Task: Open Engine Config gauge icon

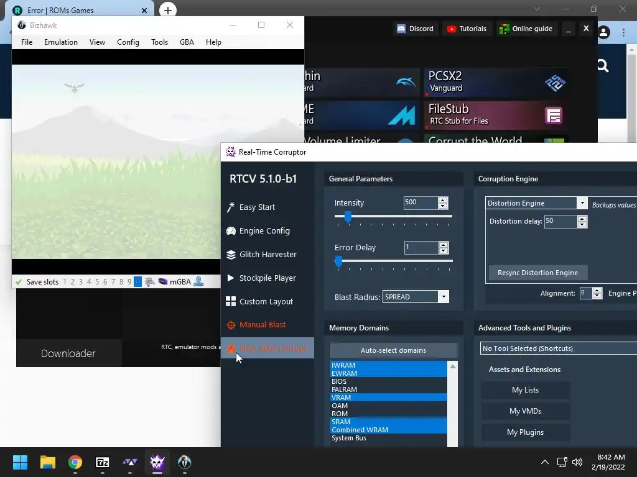Action: pos(231,231)
